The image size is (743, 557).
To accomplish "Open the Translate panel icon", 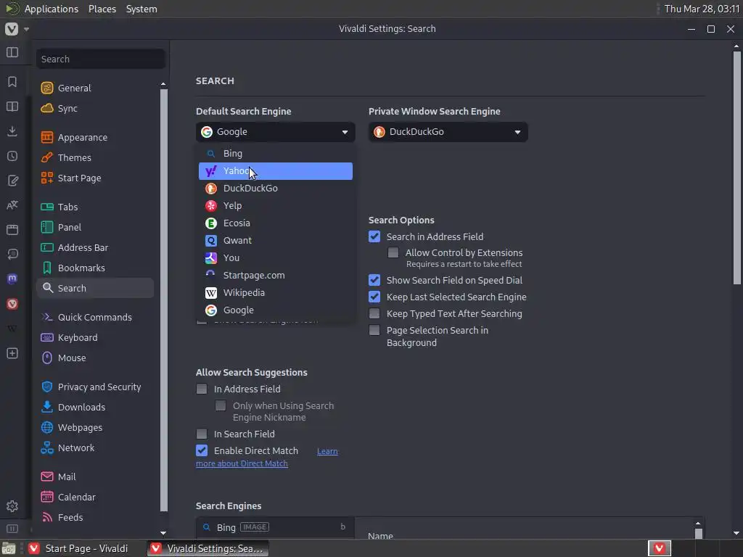I will tap(12, 205).
